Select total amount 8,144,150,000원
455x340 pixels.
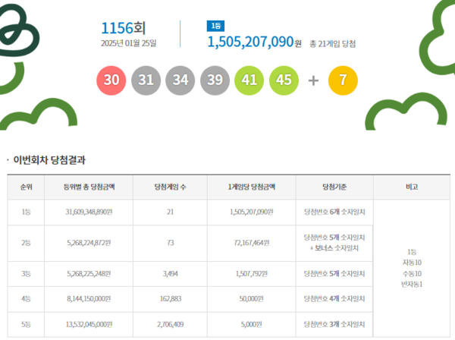point(89,299)
